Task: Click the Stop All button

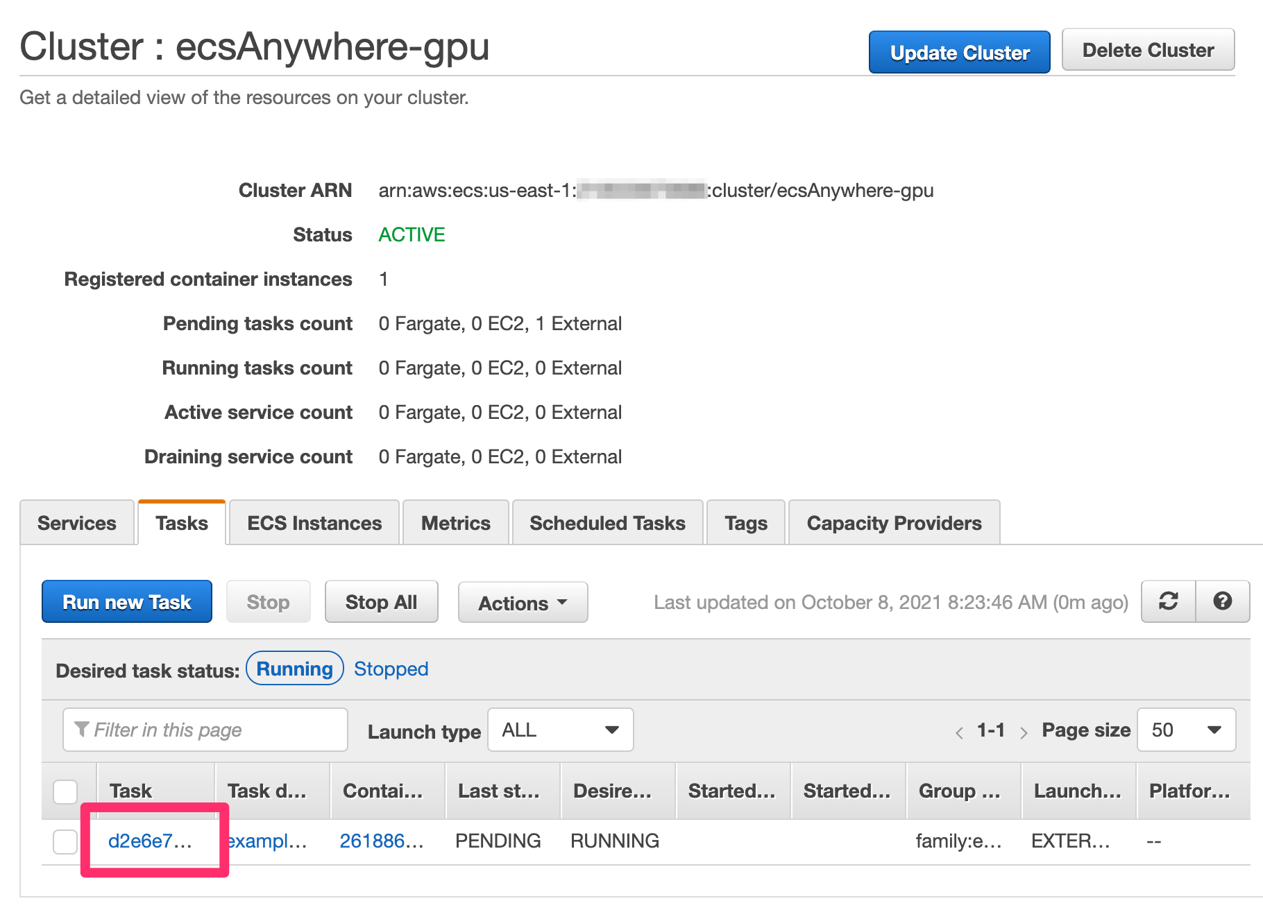Action: click(x=381, y=601)
